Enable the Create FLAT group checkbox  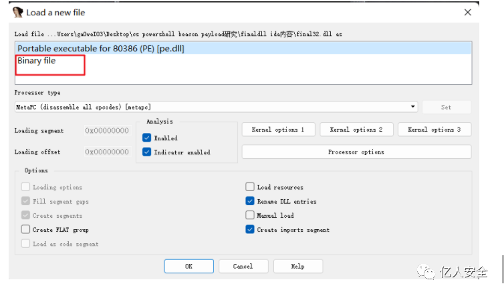click(x=25, y=229)
